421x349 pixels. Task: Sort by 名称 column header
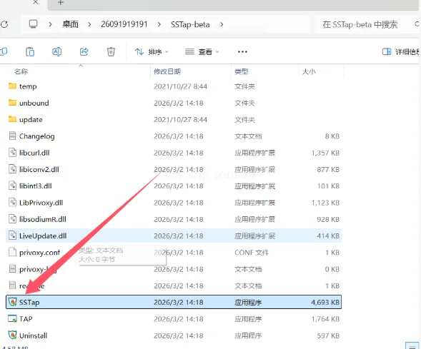(x=21, y=71)
